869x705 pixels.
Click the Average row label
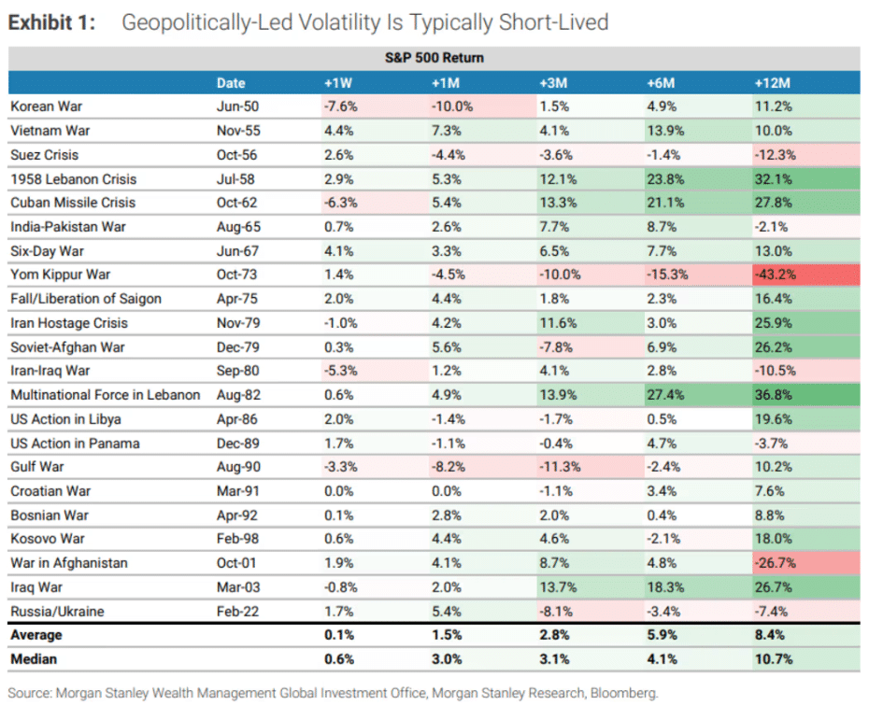[x=36, y=635]
